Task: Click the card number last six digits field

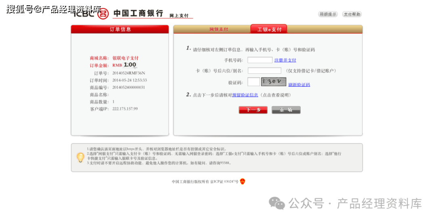Action: coord(264,71)
